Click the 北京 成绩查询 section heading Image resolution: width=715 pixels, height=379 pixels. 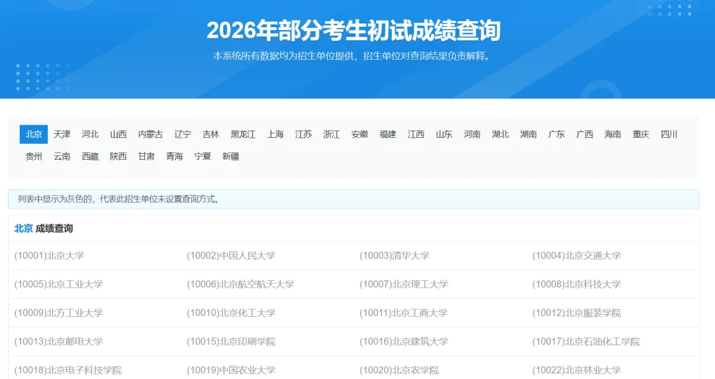click(44, 229)
